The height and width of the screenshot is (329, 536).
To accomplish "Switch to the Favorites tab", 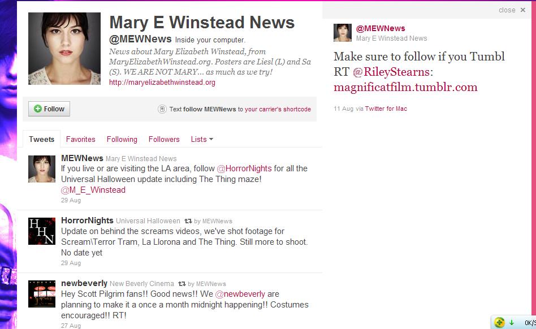I will (80, 139).
